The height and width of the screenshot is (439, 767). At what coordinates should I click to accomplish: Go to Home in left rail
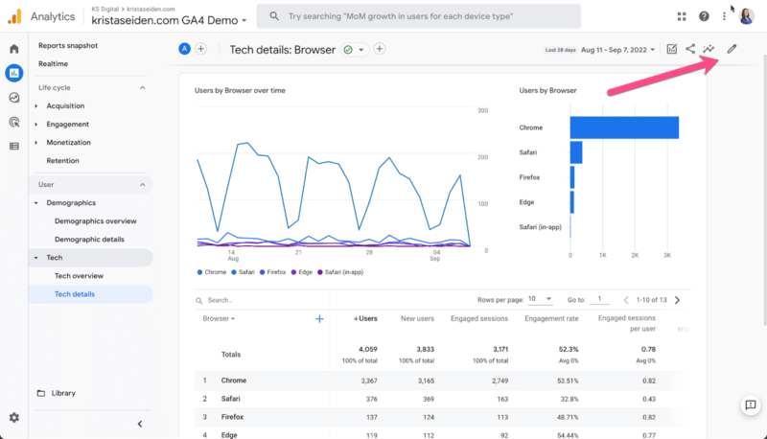pos(13,49)
